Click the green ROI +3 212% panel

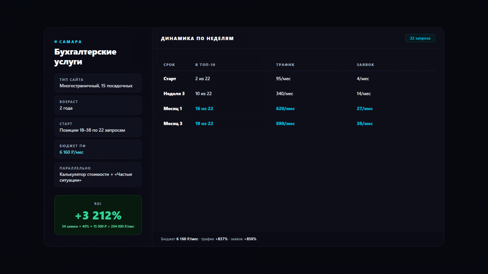[98, 215]
